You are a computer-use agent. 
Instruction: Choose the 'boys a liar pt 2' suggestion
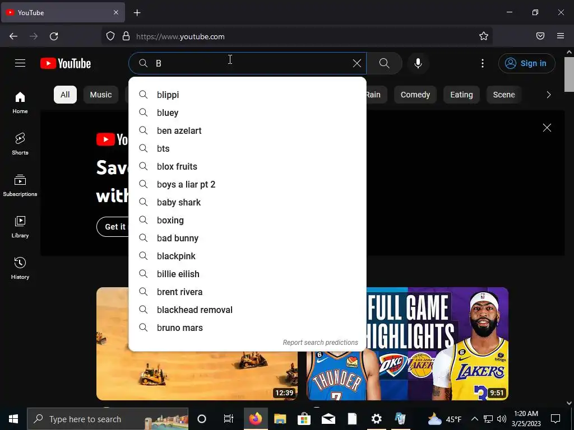247,184
